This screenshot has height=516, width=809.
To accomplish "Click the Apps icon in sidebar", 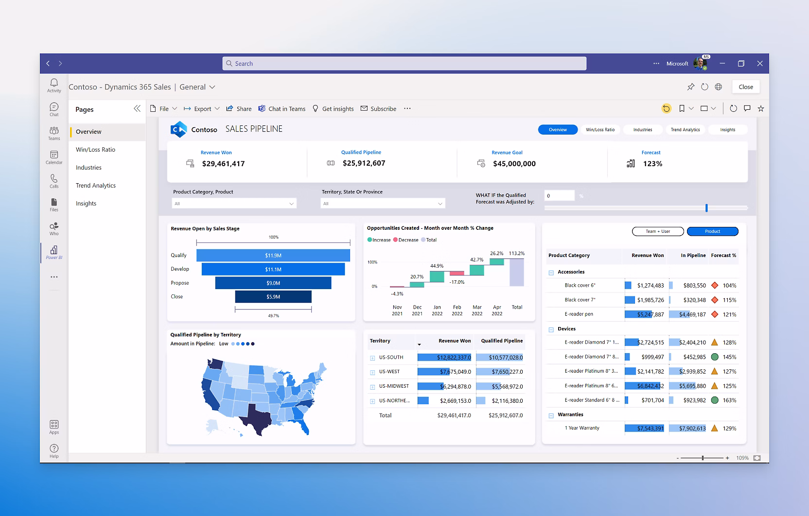I will tap(54, 427).
